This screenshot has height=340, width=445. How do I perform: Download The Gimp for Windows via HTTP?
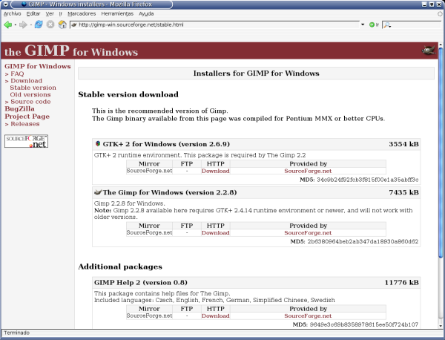click(x=215, y=232)
